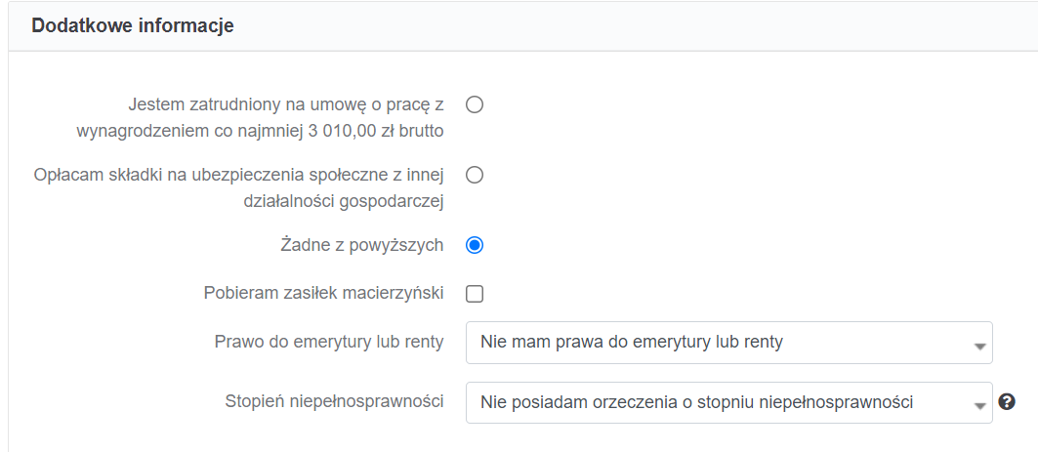This screenshot has width=1038, height=452.
Task: Click the 'Nie mam prawa do emerytury lub renty' value
Action: click(x=632, y=342)
